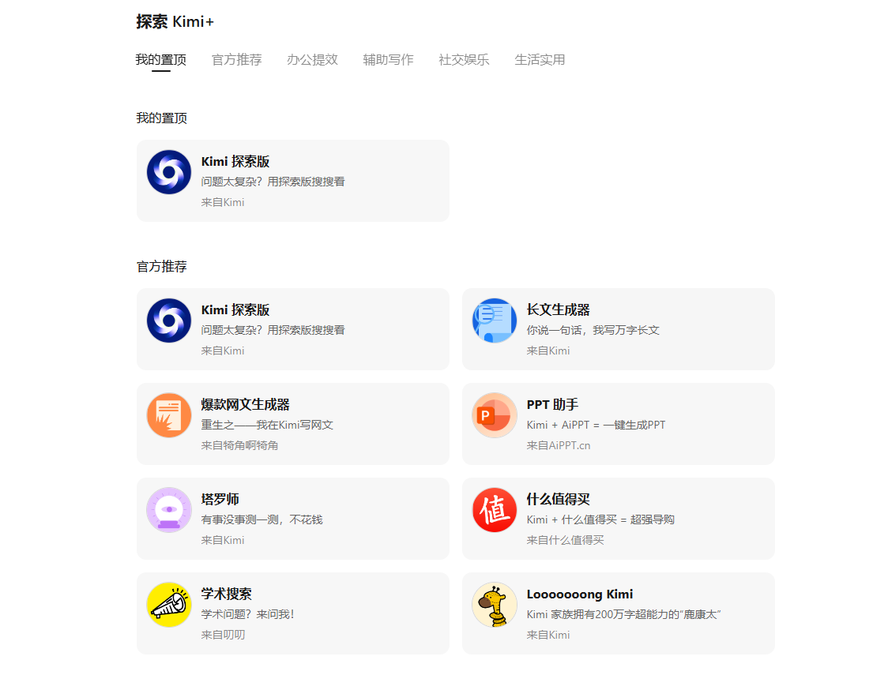Open 学术搜索 card title
Screen dimensions: 873x675
click(x=227, y=594)
